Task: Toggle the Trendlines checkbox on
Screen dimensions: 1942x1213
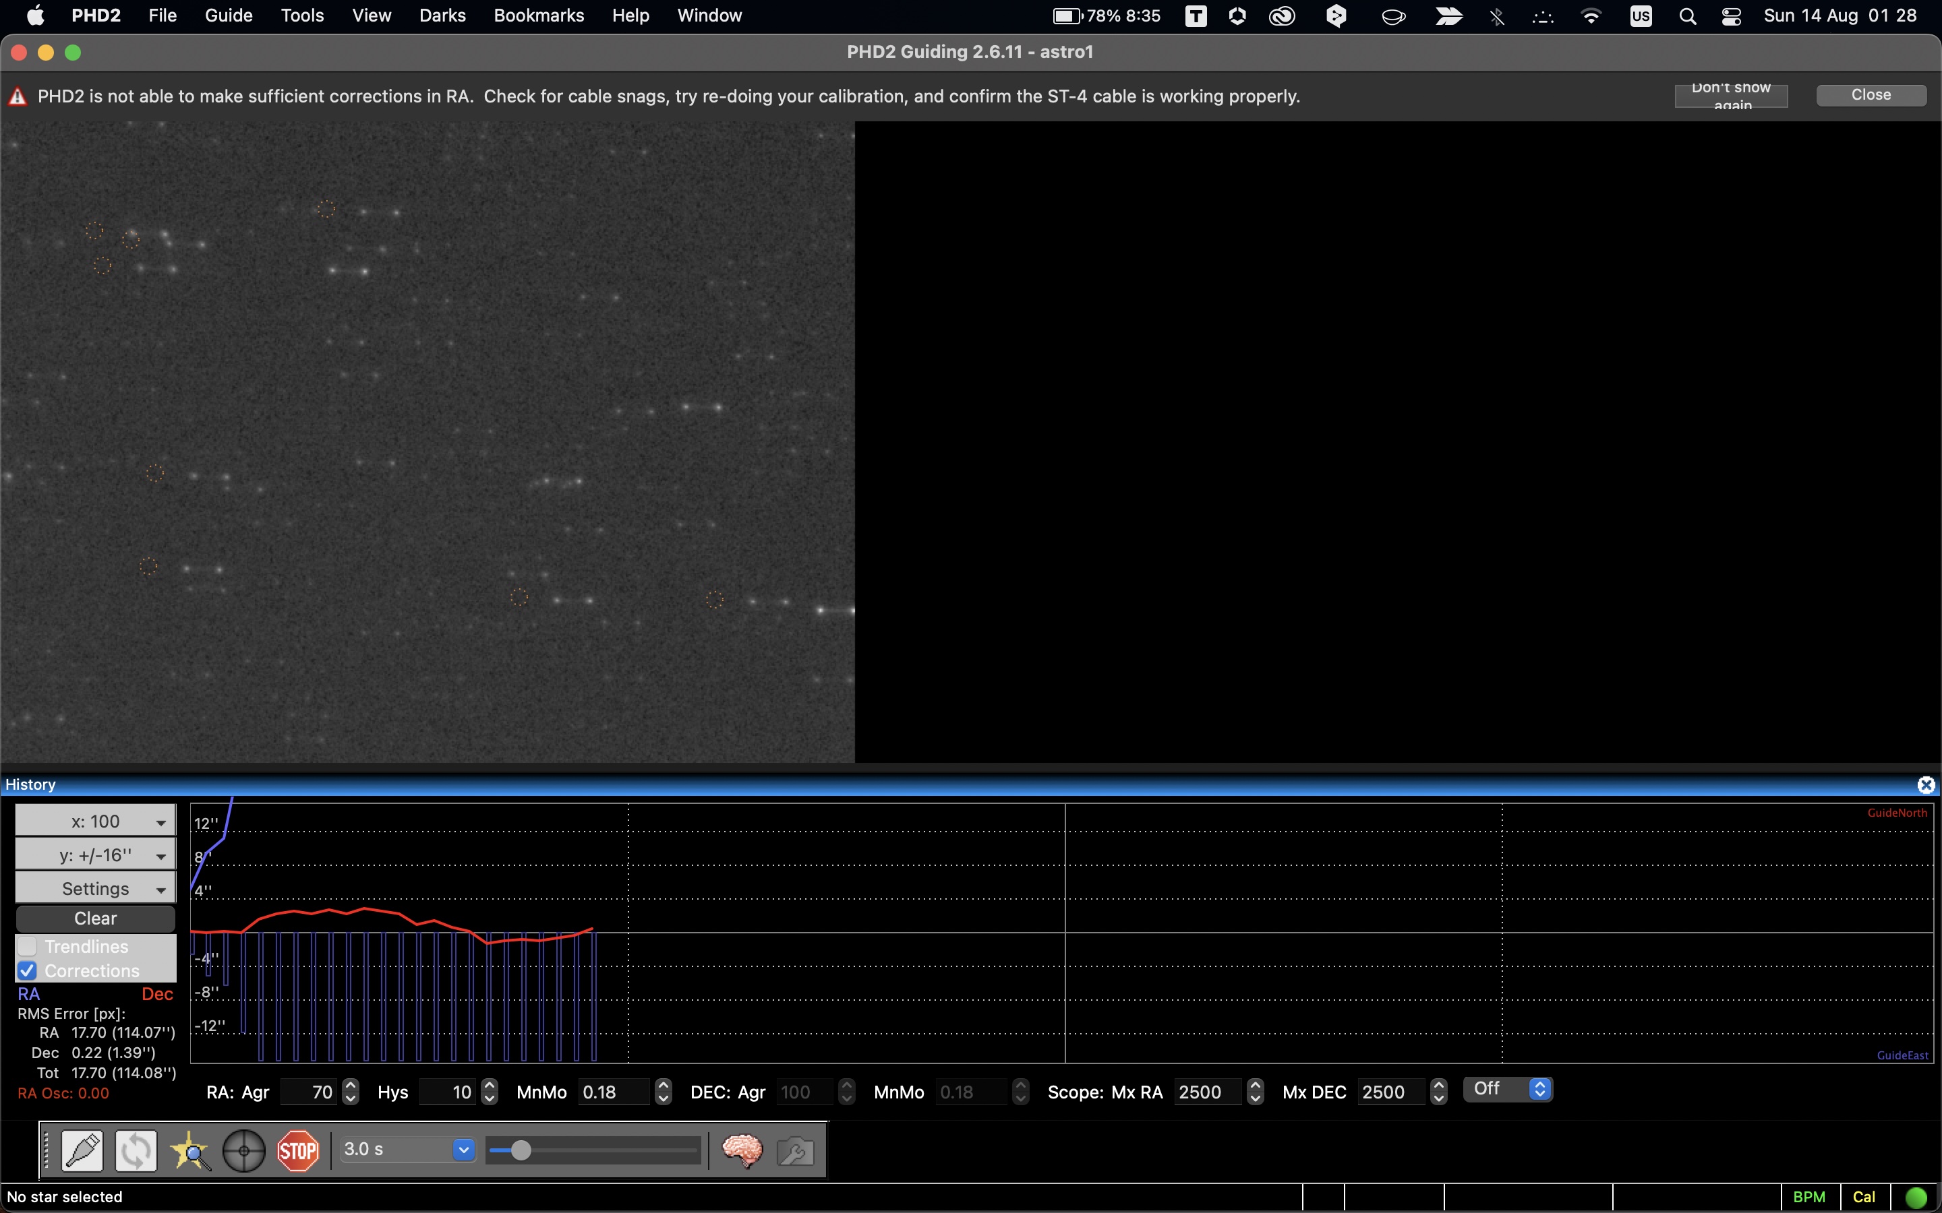Action: [26, 946]
